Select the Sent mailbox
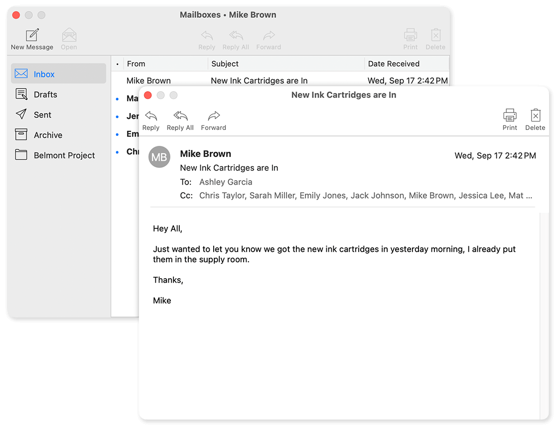The image size is (558, 428). point(42,115)
